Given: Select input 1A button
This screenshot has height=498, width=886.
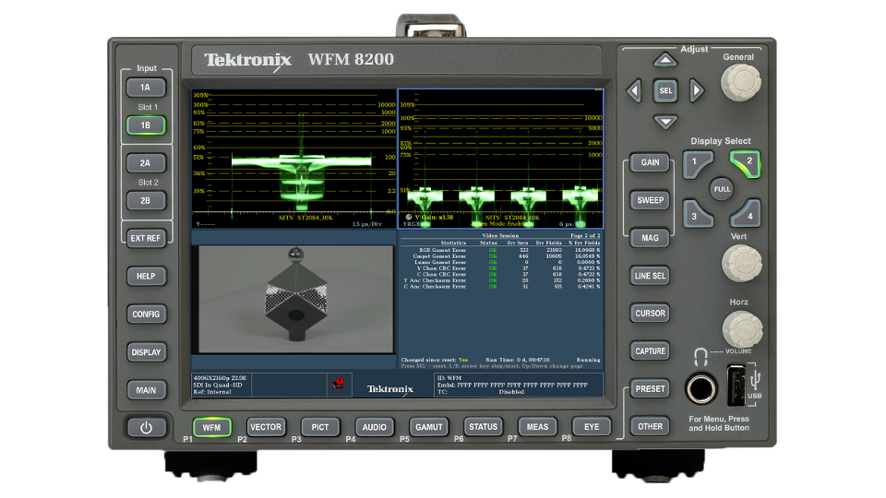Looking at the screenshot, I should [145, 88].
